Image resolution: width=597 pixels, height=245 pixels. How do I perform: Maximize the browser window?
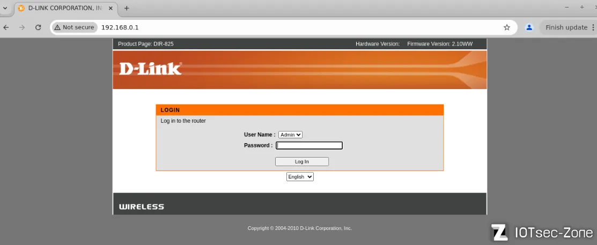[582, 7]
